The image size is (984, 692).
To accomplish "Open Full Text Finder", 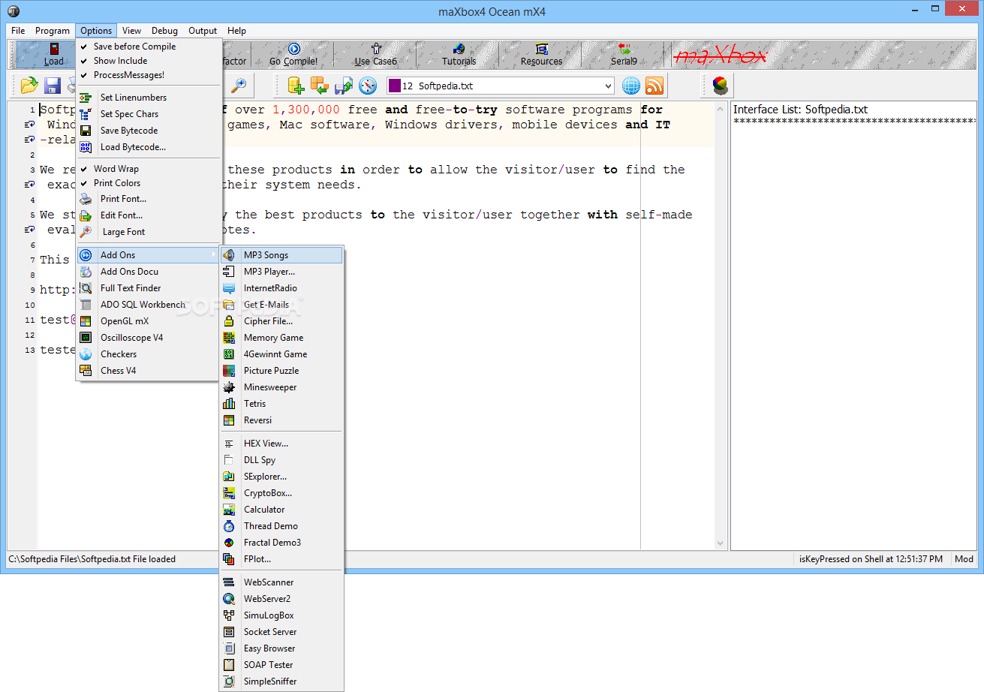I will tap(149, 288).
